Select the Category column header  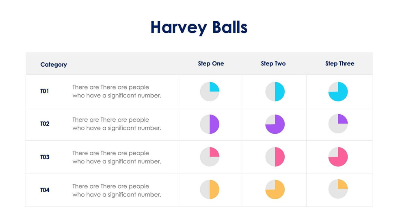tap(54, 65)
